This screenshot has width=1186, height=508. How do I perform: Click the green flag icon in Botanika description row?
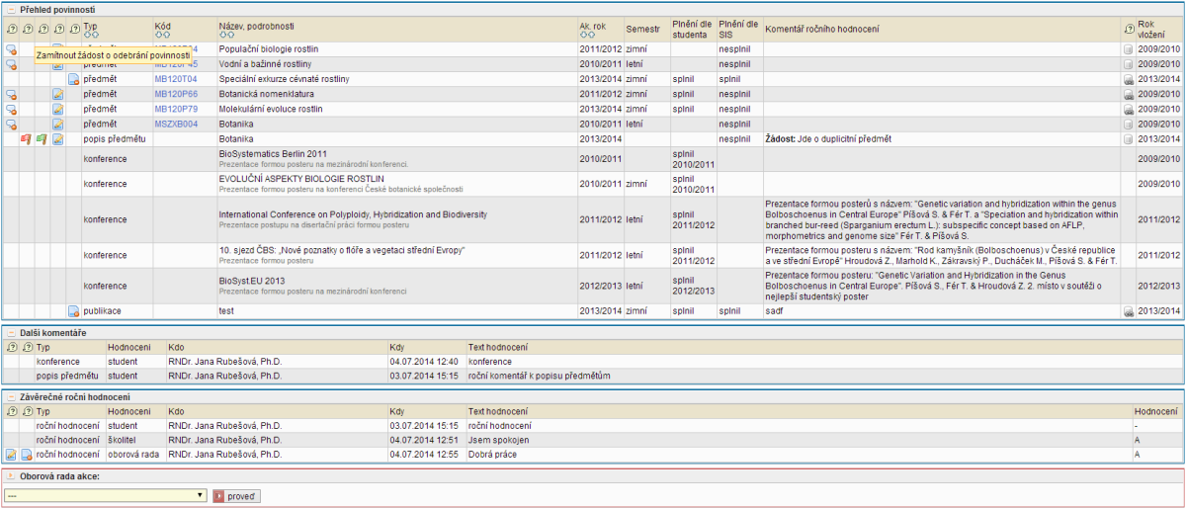click(x=42, y=139)
